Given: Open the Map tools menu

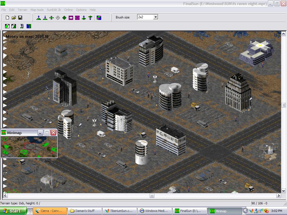Looking at the screenshot, I should coord(37,10).
